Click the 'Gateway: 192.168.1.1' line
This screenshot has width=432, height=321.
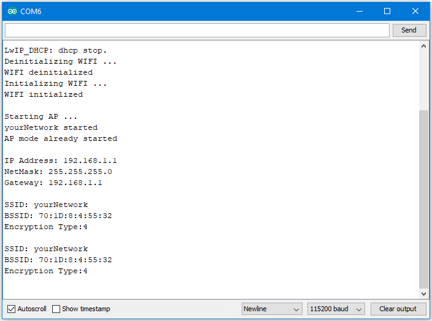(53, 183)
